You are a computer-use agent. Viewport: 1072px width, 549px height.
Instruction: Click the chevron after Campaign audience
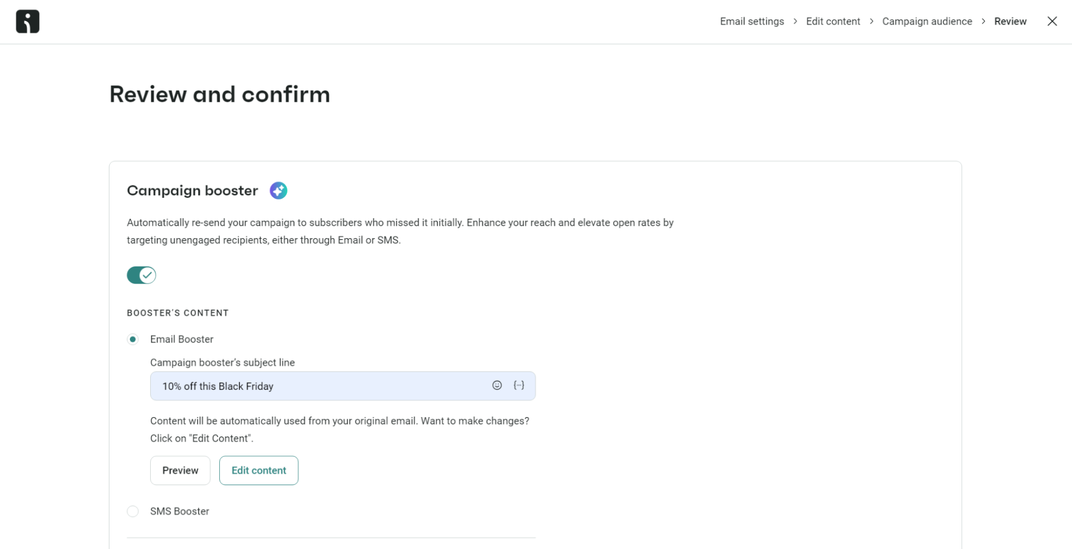984,21
